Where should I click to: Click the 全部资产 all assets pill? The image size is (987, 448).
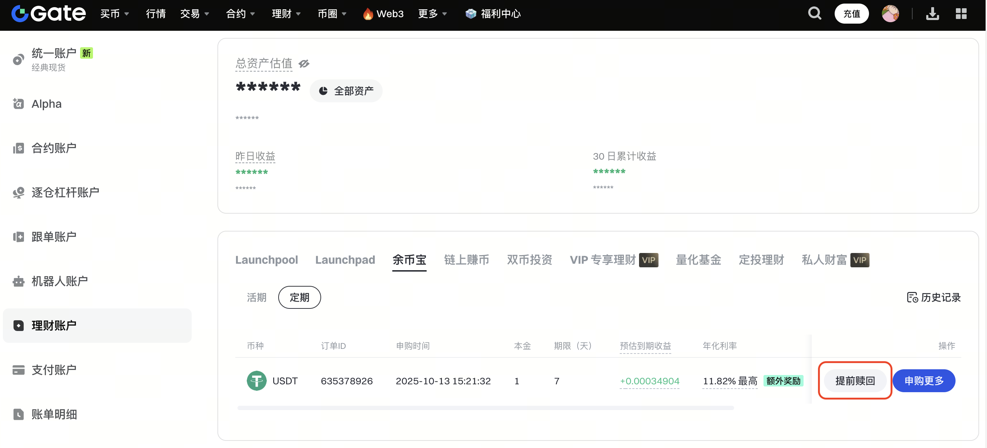tap(345, 91)
